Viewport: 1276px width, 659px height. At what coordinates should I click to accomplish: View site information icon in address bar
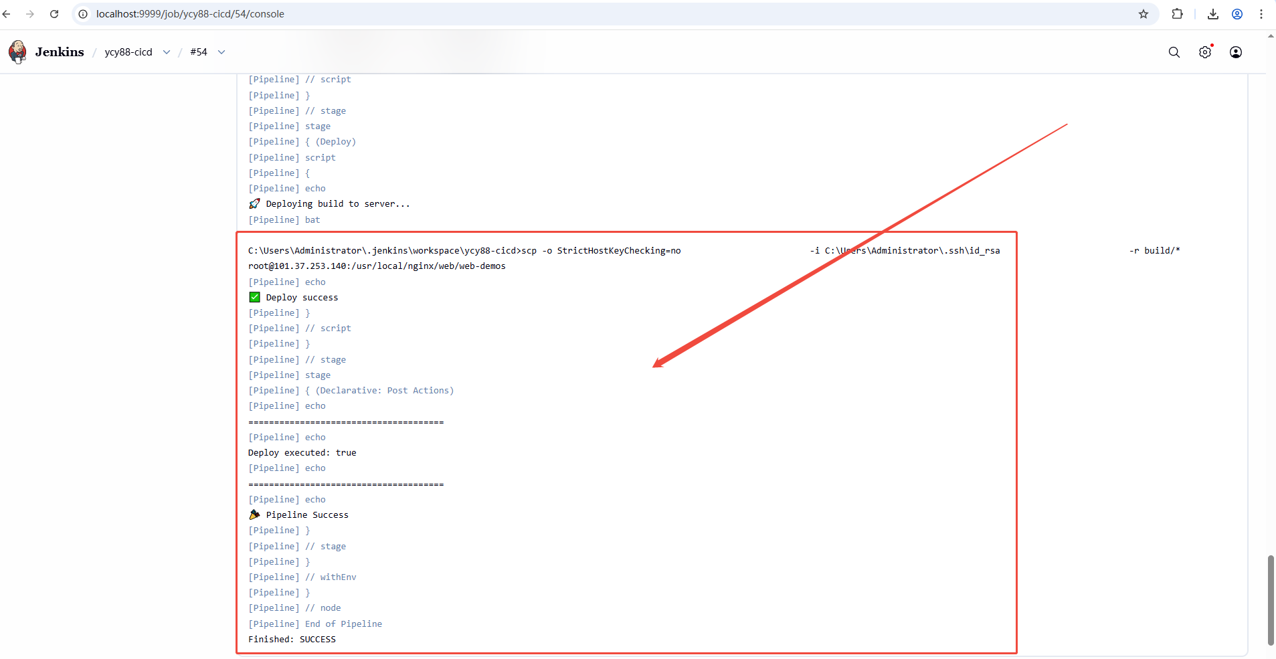83,14
